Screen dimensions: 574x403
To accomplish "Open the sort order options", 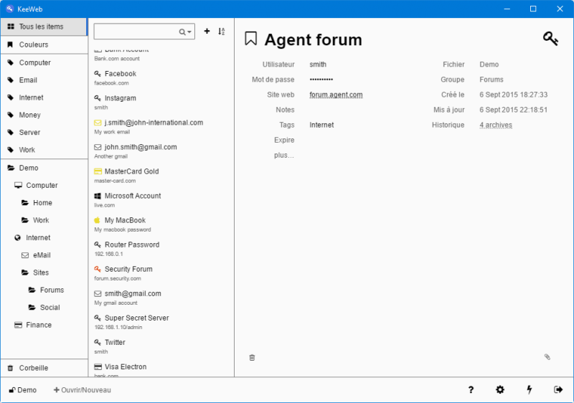I will [x=222, y=32].
